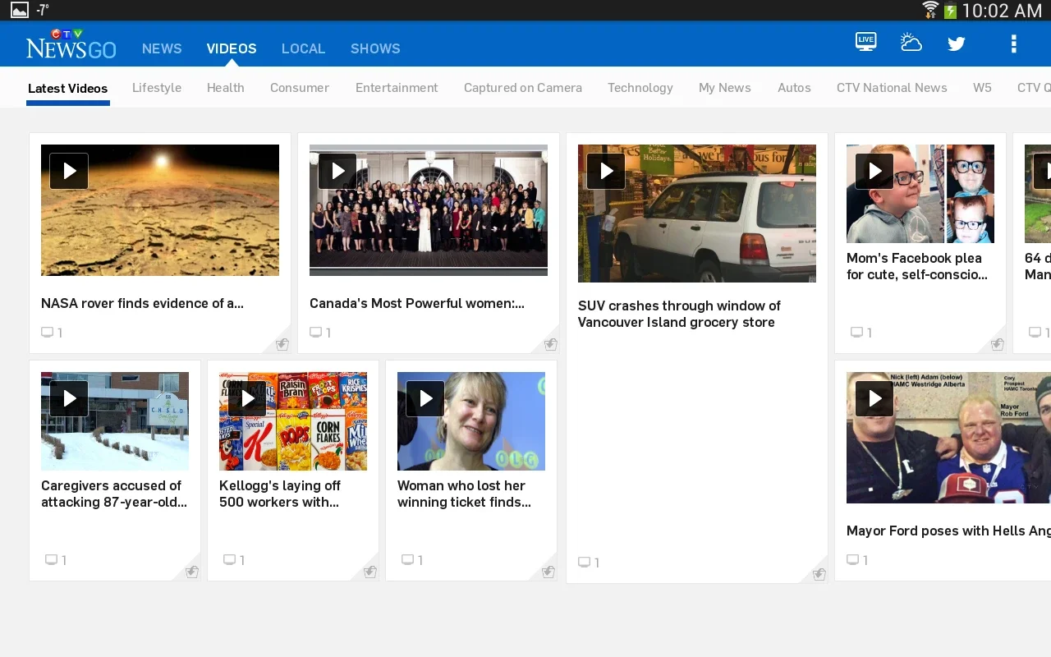Open the Technology tab
Screen dimensions: 1051x657
640,88
